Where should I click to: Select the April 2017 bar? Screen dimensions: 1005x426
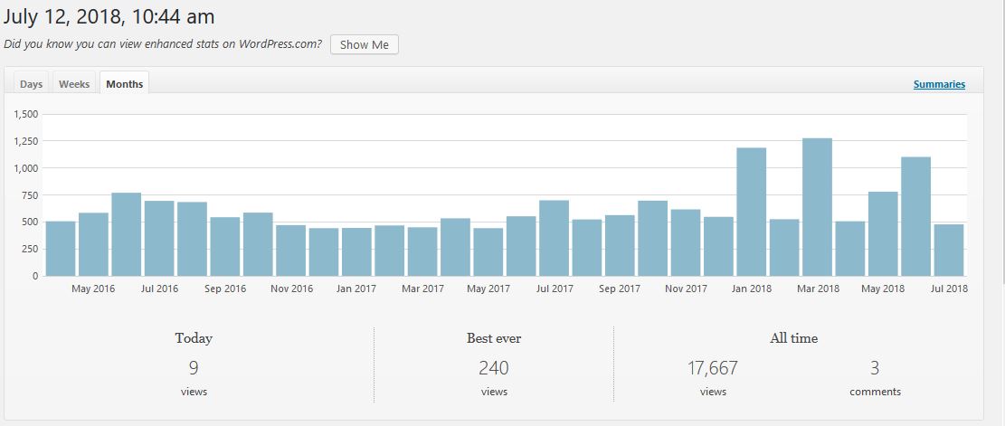[455, 247]
